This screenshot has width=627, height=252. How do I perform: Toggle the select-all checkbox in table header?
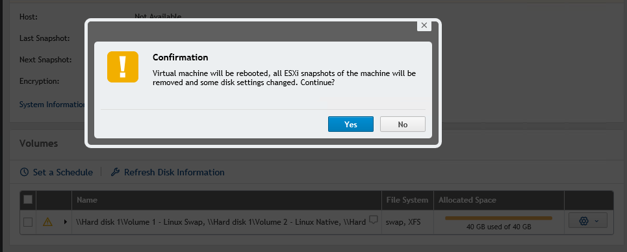tap(28, 199)
